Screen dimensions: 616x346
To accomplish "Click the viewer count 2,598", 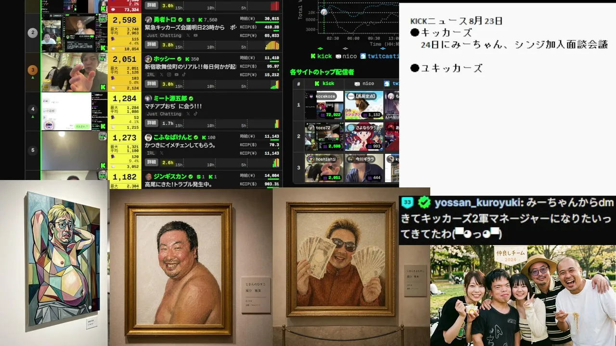I will coord(124,20).
